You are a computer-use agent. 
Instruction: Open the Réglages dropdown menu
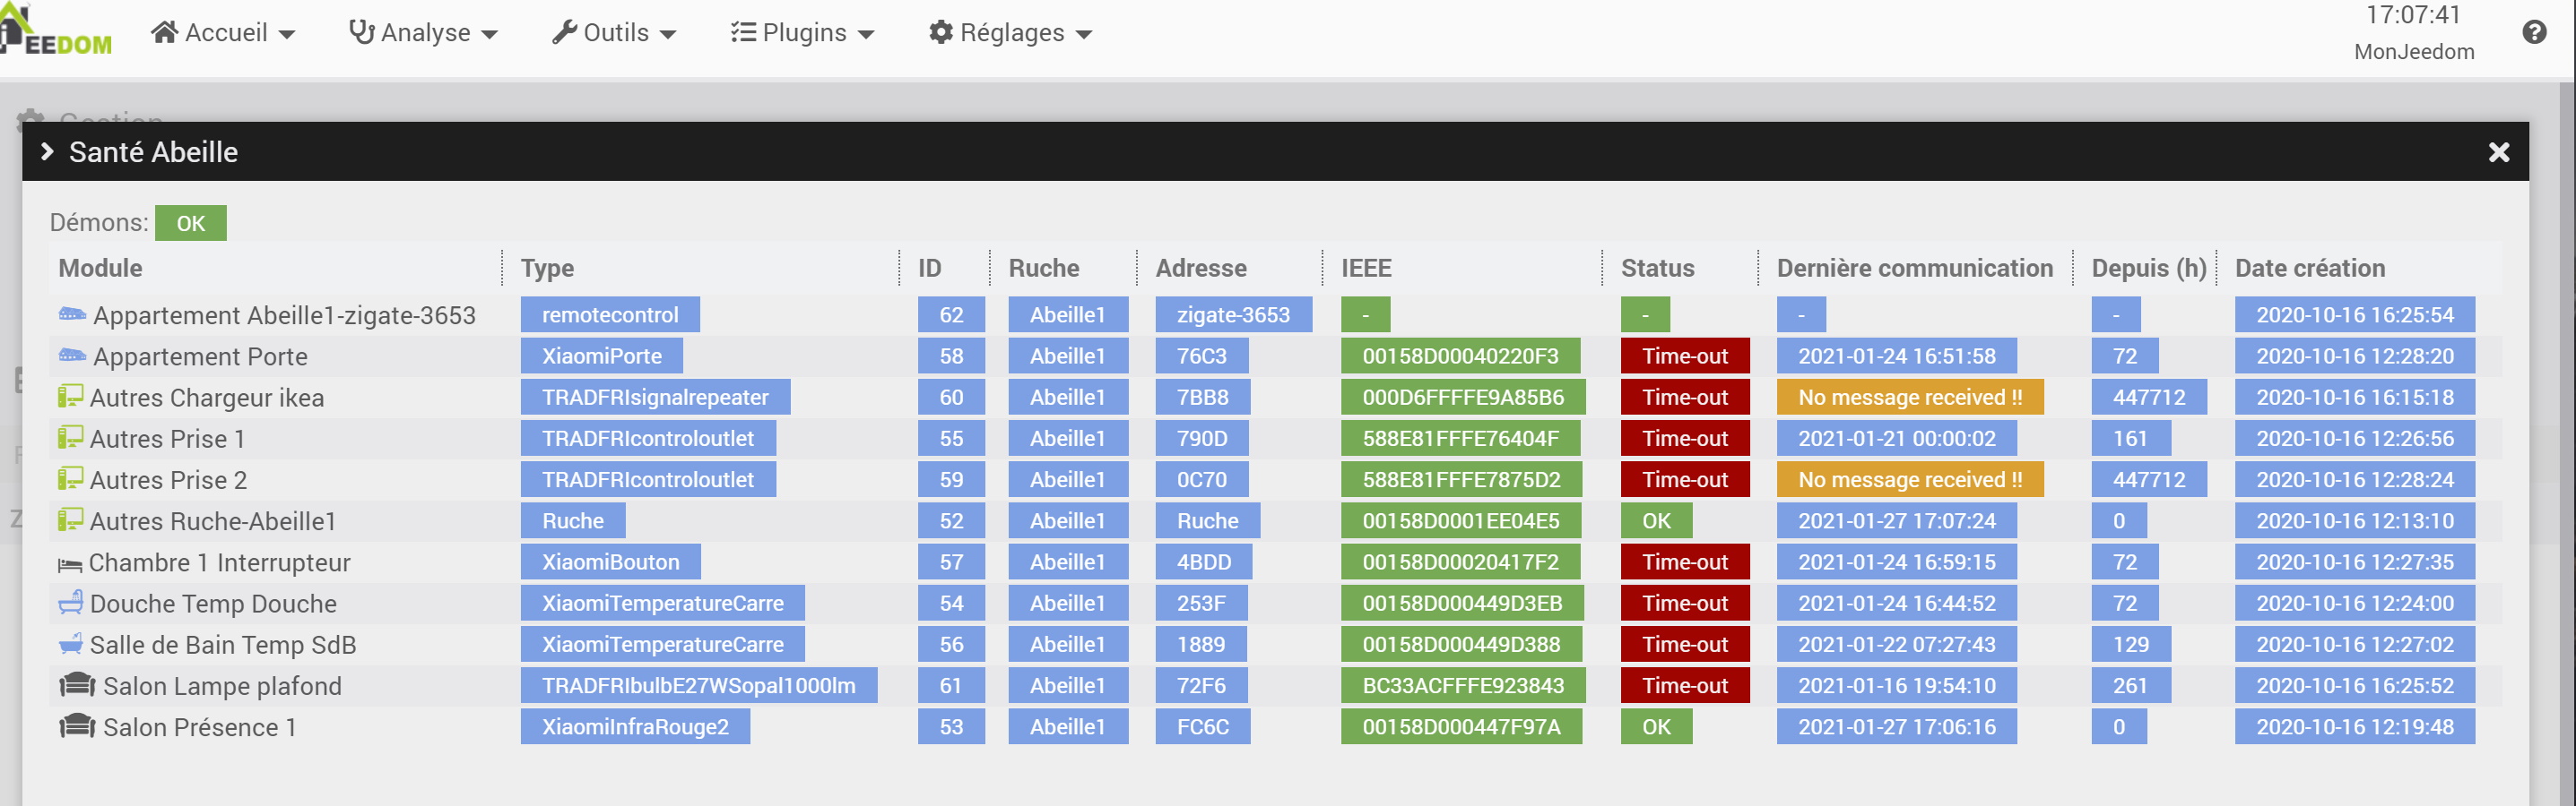pos(1010,31)
